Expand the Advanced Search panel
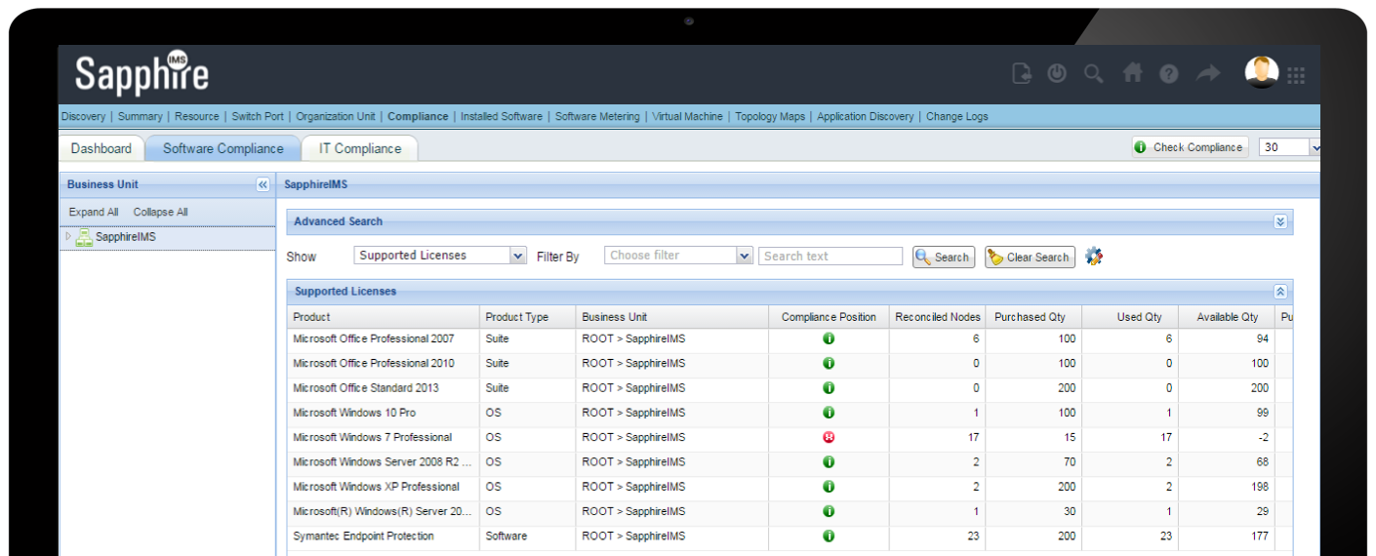Screen dimensions: 1376x556 (1280, 221)
